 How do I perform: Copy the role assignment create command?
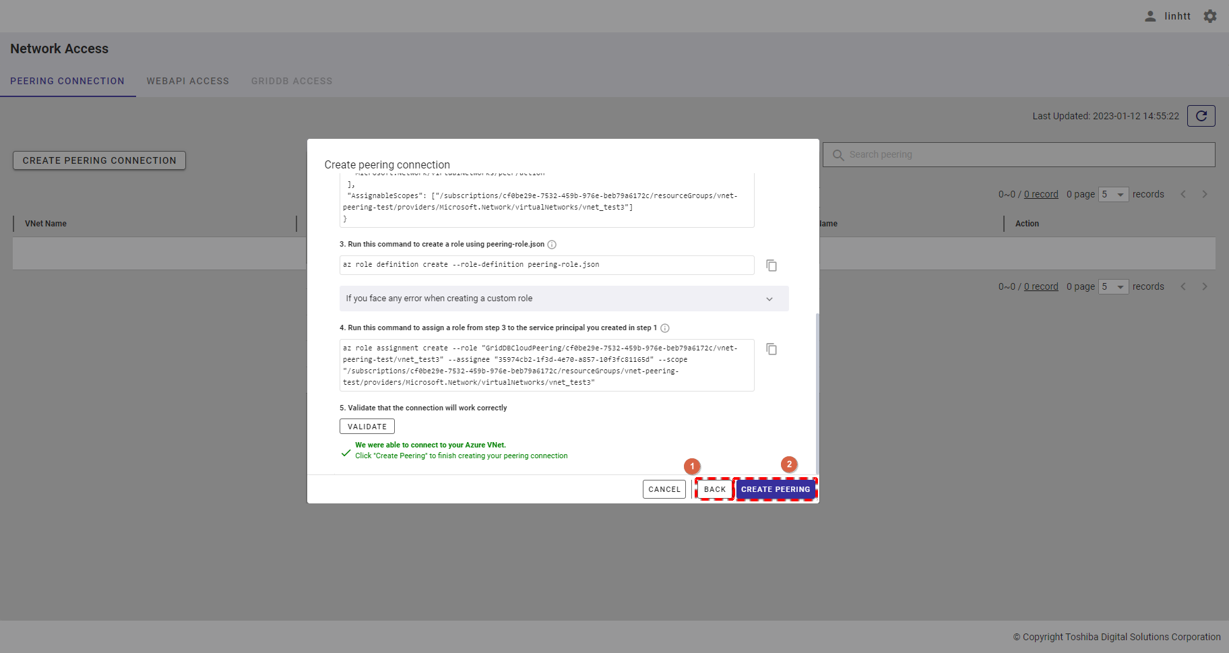[x=771, y=349]
